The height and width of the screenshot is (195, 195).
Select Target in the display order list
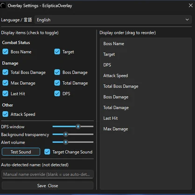pos(146,54)
